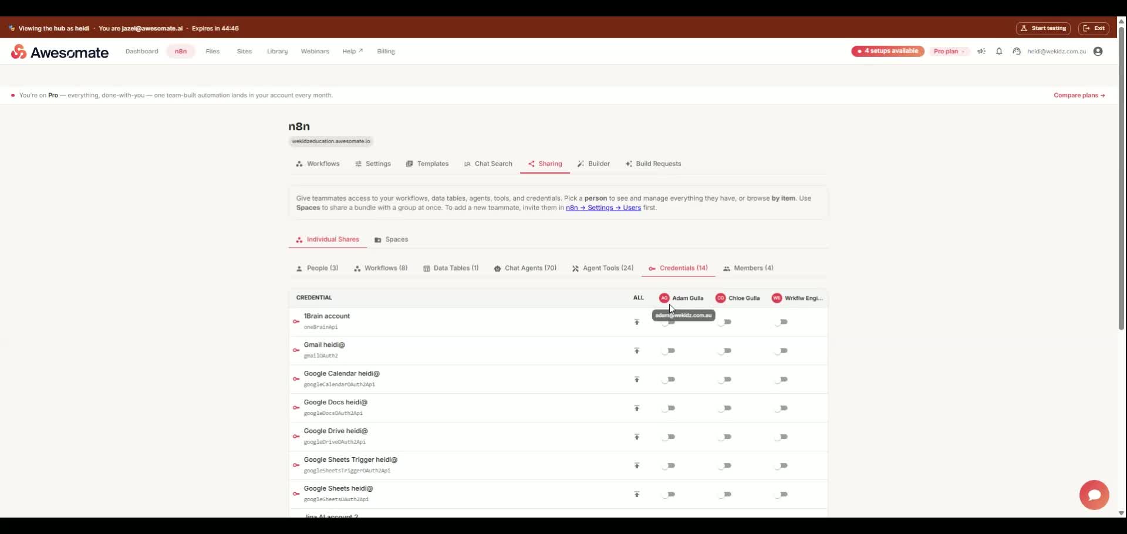This screenshot has height=534, width=1127.
Task: Open the support agent headset icon
Action: 1017,52
